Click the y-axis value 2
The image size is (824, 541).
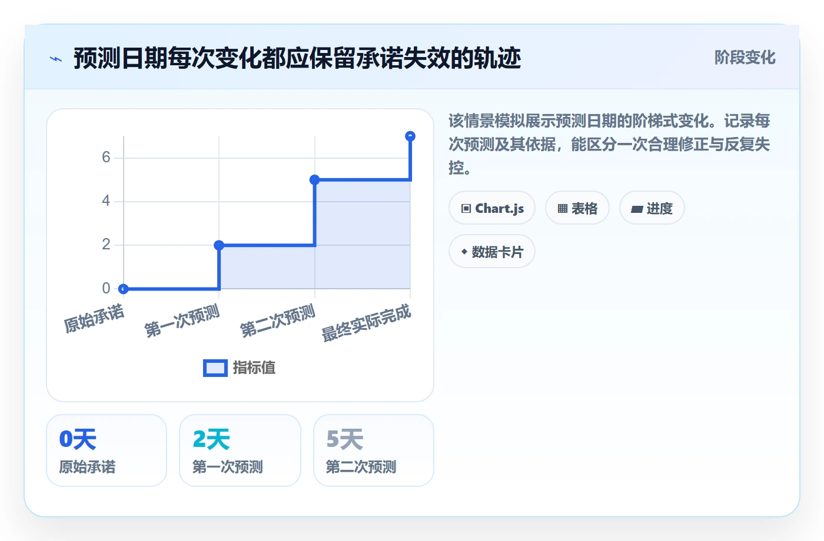106,245
